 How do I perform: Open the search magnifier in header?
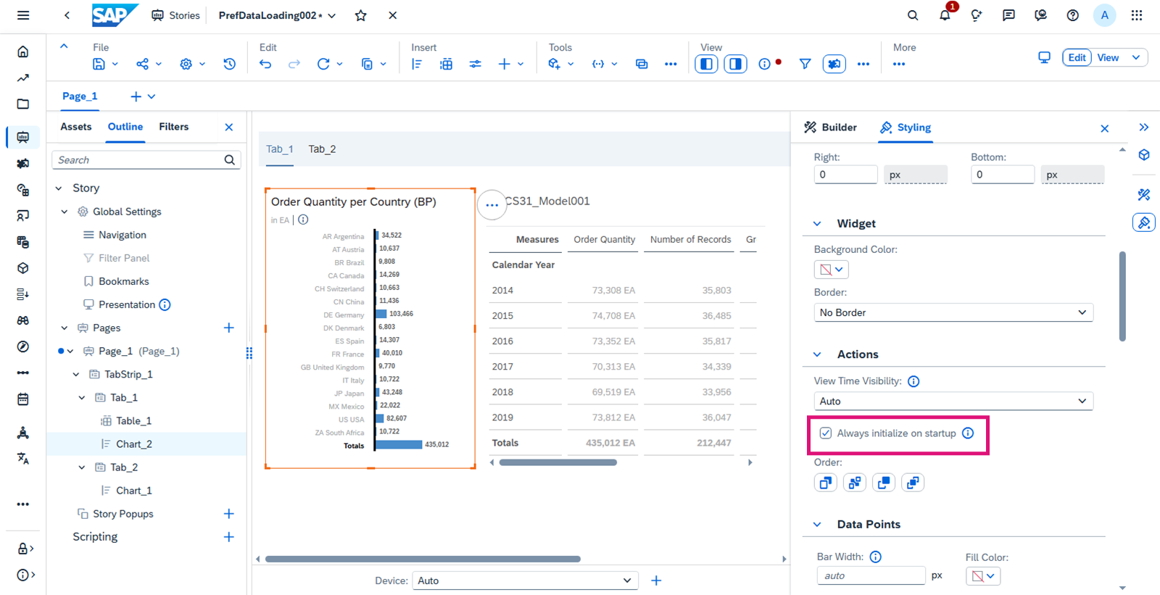(913, 15)
